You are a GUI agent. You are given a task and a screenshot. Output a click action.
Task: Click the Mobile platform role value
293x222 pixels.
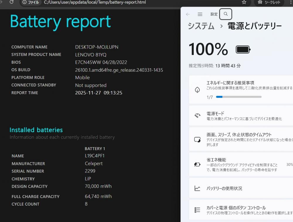coord(82,78)
